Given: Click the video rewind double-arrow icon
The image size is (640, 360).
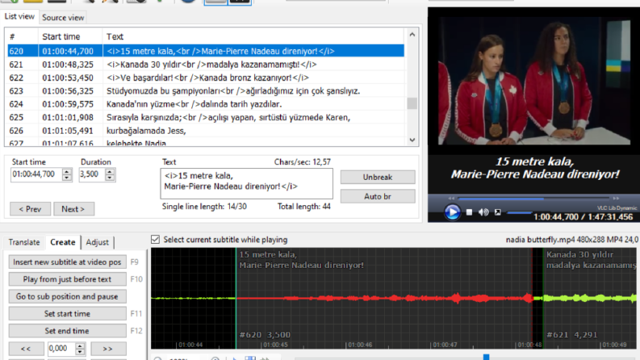Looking at the screenshot, I should pos(451,199).
